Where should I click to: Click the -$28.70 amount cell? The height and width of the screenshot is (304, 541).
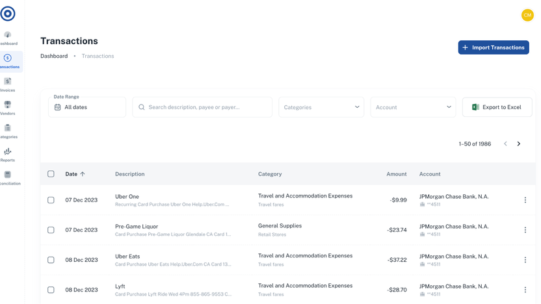coord(397,290)
